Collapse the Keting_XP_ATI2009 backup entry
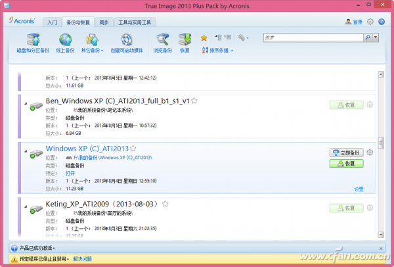Viewport: 394px width, 267px height. 26,206
